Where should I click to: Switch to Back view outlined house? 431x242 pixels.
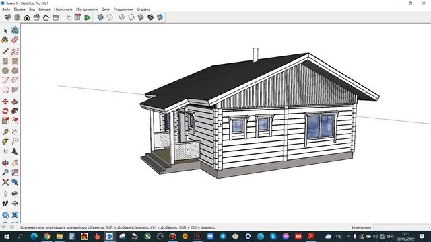pos(46,18)
